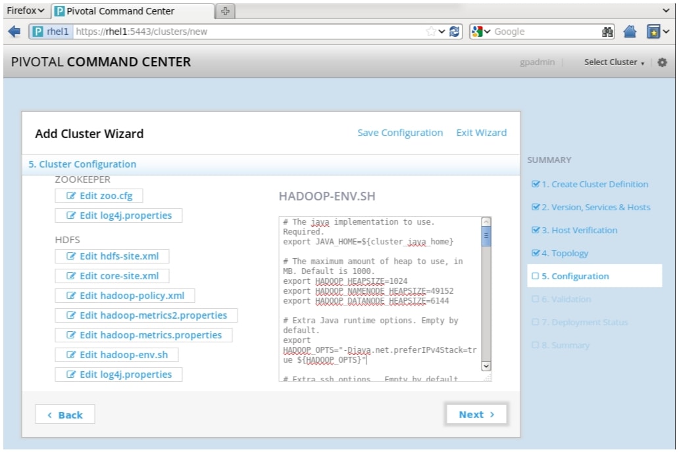This screenshot has width=679, height=456.
Task: Click Exit Wizard link
Action: click(x=481, y=133)
